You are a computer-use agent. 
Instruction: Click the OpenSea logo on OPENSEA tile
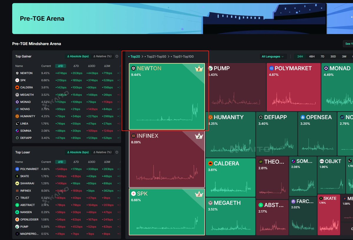tap(303, 117)
